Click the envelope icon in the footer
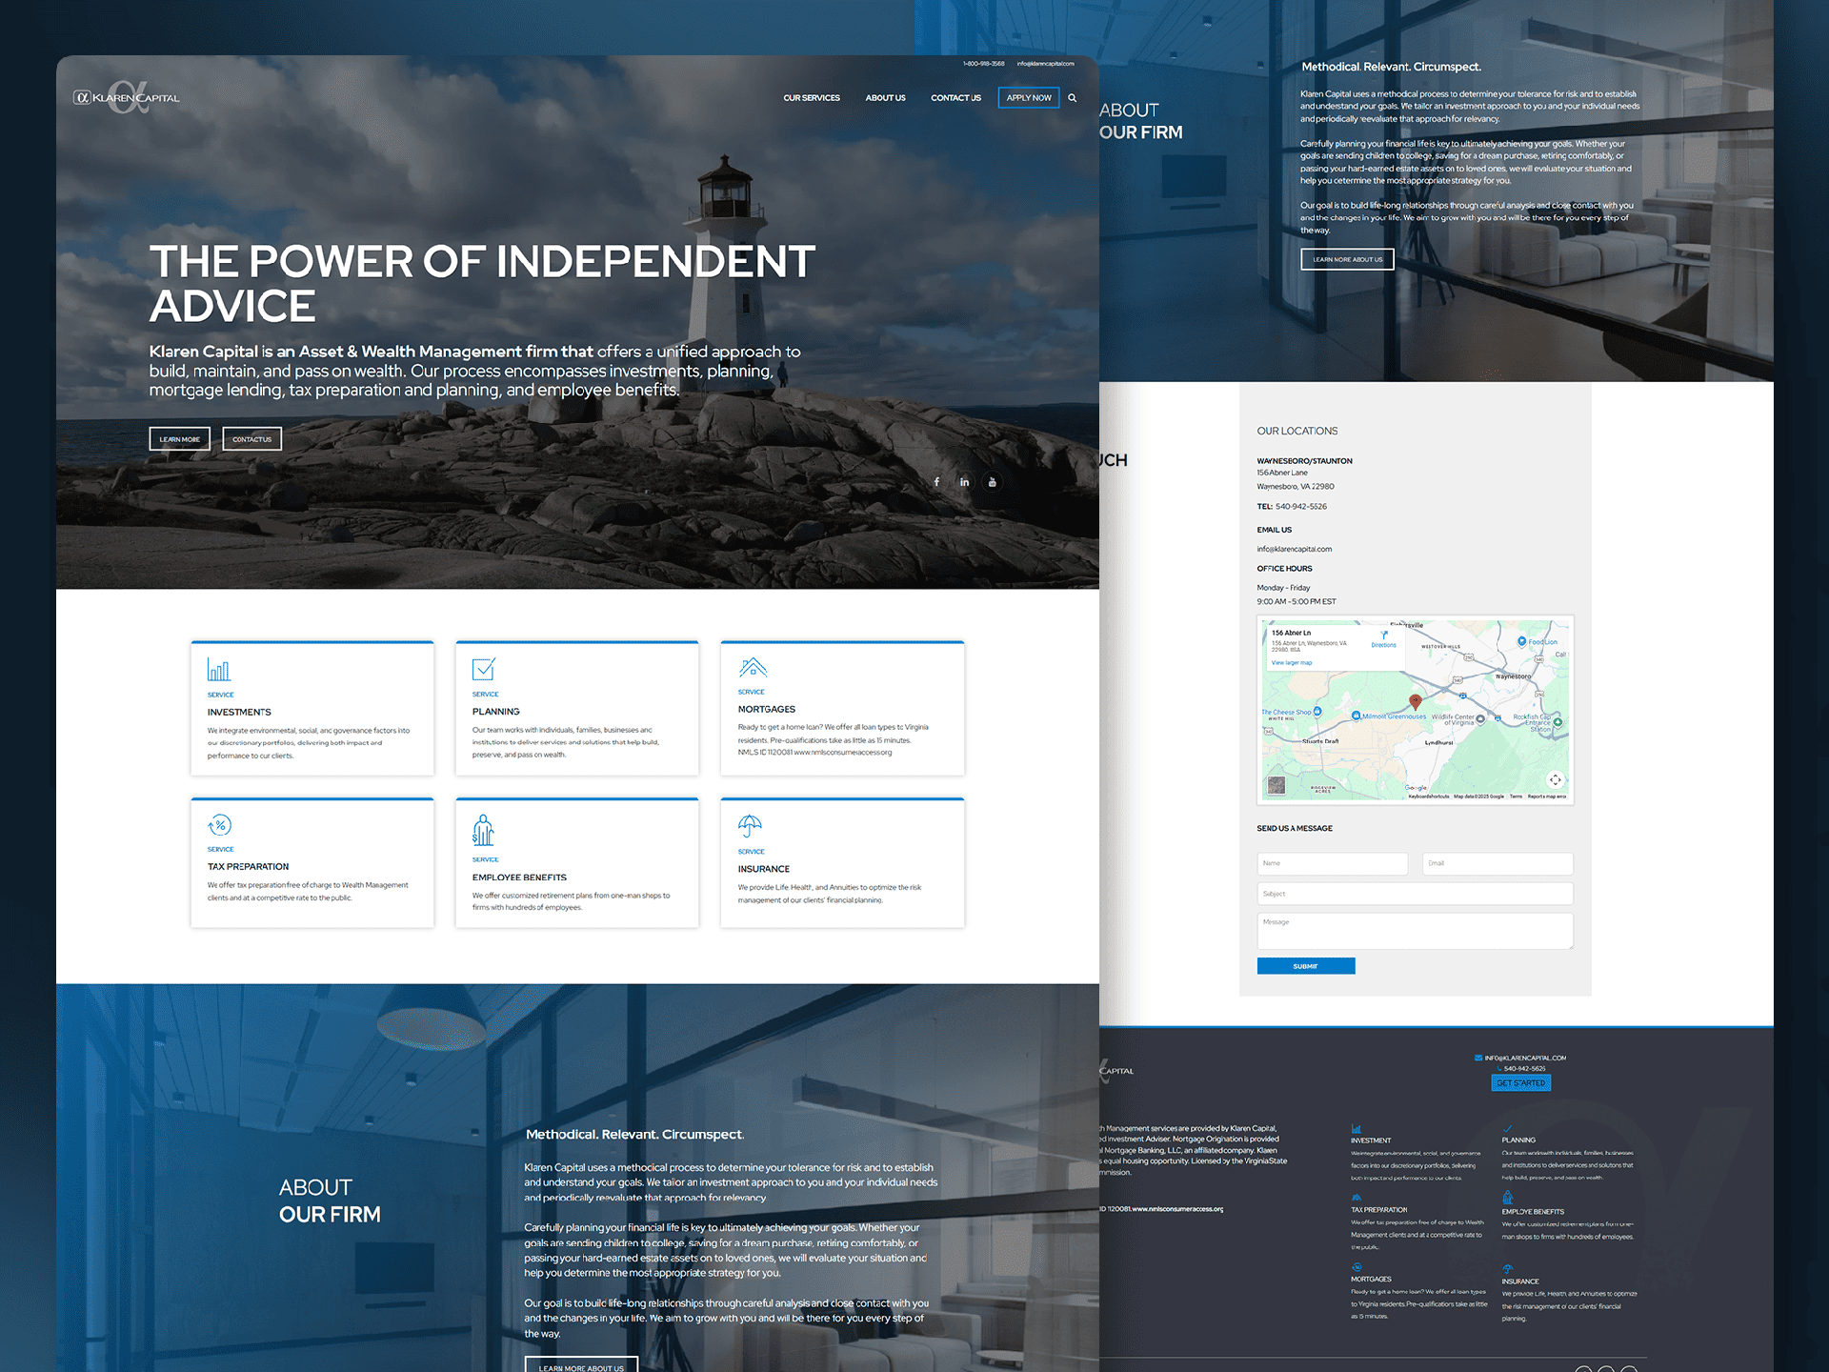 point(1478,1058)
